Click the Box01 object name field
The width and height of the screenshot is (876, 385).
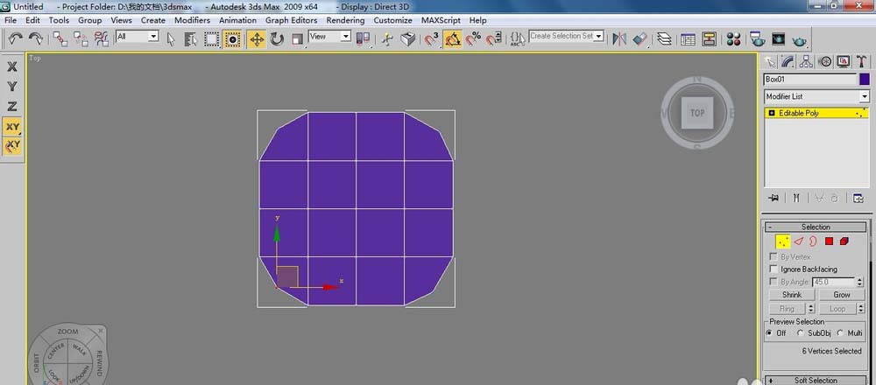click(810, 80)
